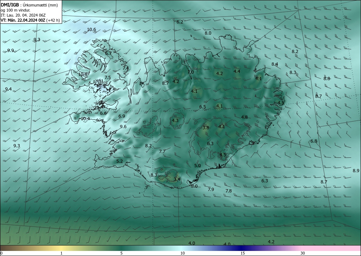
Task: Click the 10.9 map value
Action: point(101,86)
